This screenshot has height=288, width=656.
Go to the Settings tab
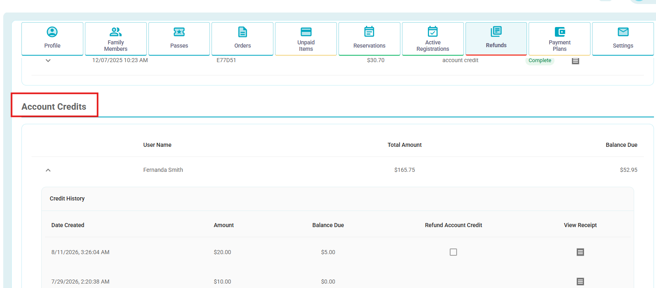click(x=623, y=39)
